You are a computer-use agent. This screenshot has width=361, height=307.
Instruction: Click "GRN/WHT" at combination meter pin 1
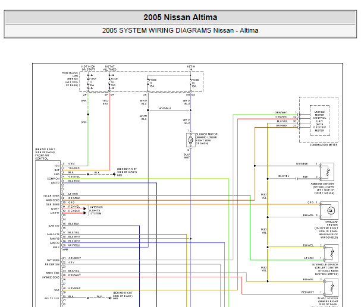click(x=281, y=112)
